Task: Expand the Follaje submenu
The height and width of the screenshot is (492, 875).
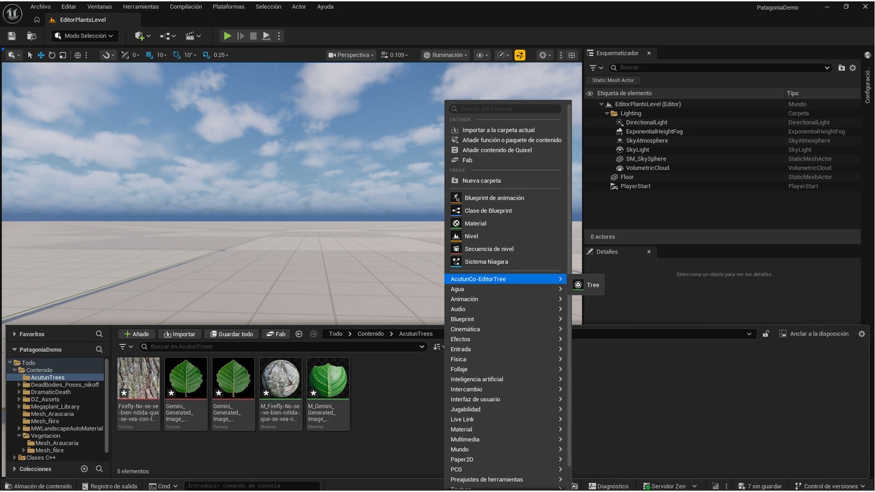Action: click(507, 369)
